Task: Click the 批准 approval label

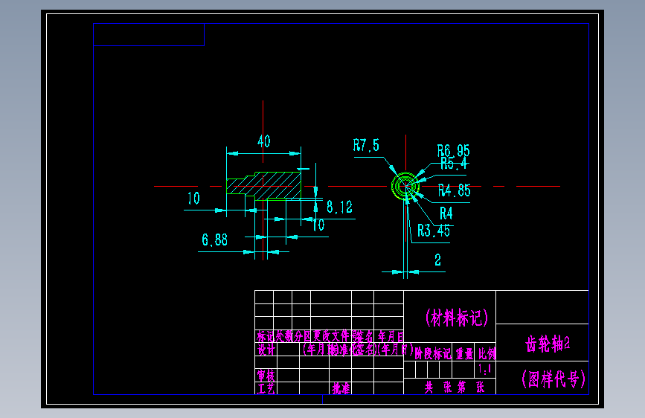Action: pos(341,388)
